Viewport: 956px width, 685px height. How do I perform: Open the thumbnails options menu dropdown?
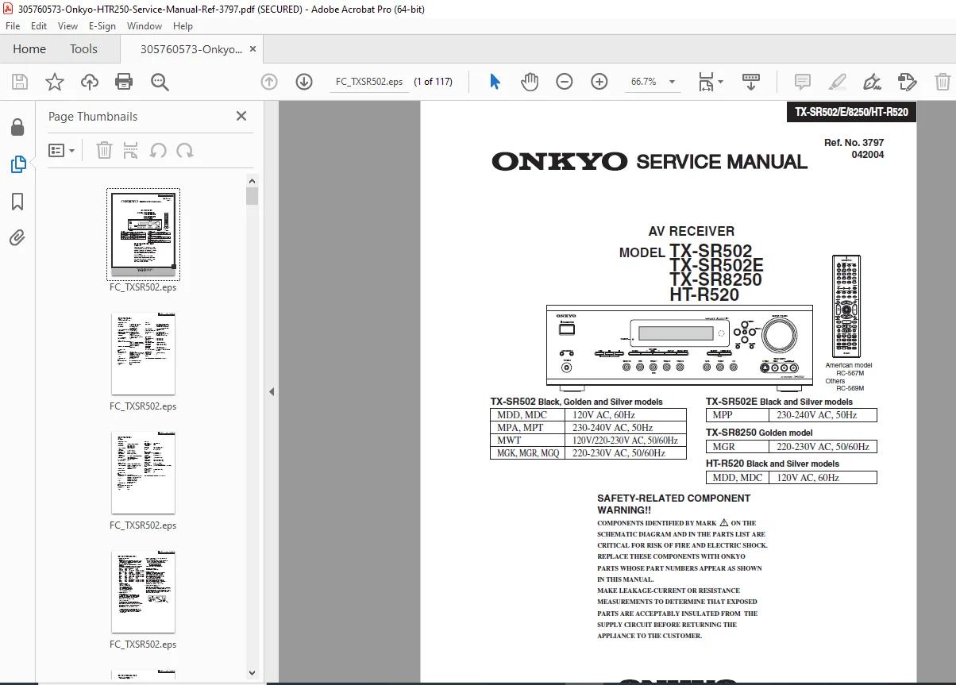point(62,150)
